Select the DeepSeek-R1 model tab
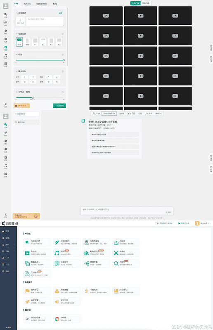213x330 pixels. [x=109, y=114]
